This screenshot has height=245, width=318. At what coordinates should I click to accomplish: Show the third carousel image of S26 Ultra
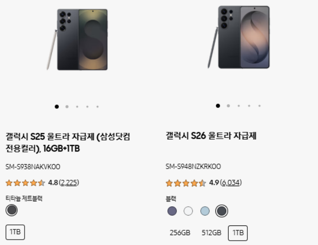tap(238, 106)
